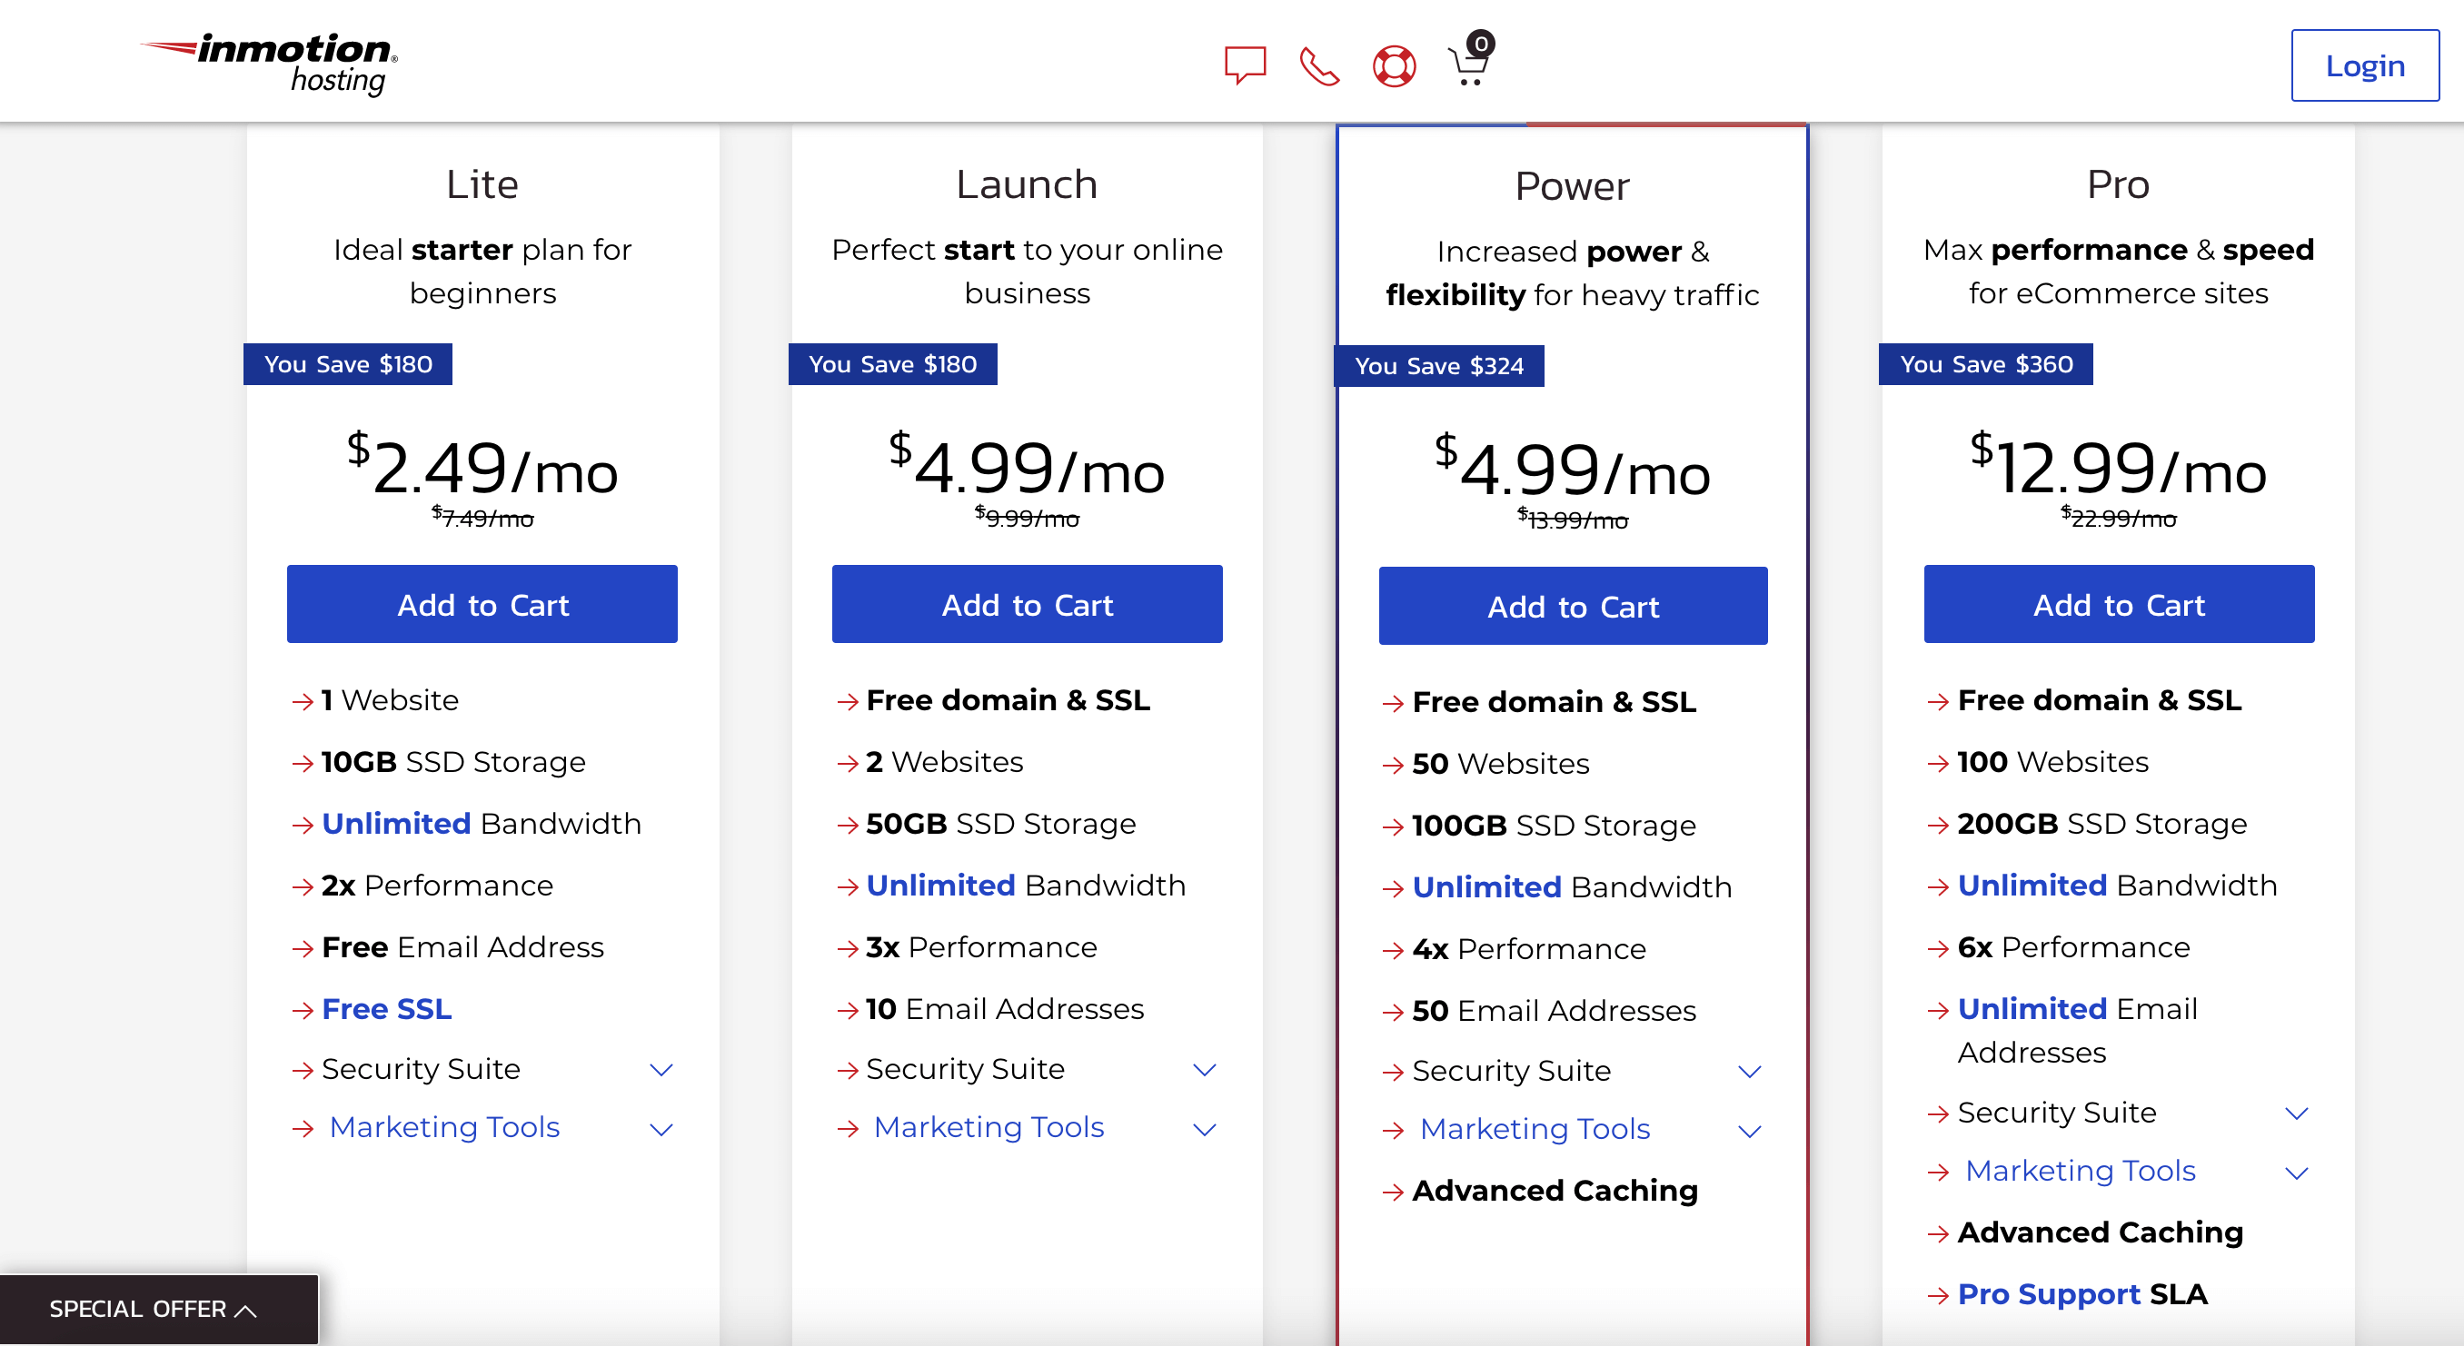Click Marketing Tools link in Launch plan
Viewport: 2464px width, 1346px height.
click(989, 1127)
